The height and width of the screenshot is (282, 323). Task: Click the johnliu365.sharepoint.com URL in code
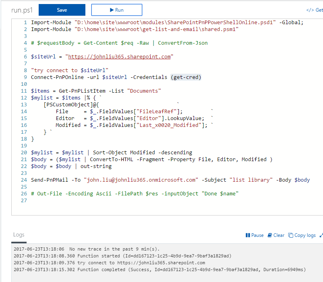119,57
